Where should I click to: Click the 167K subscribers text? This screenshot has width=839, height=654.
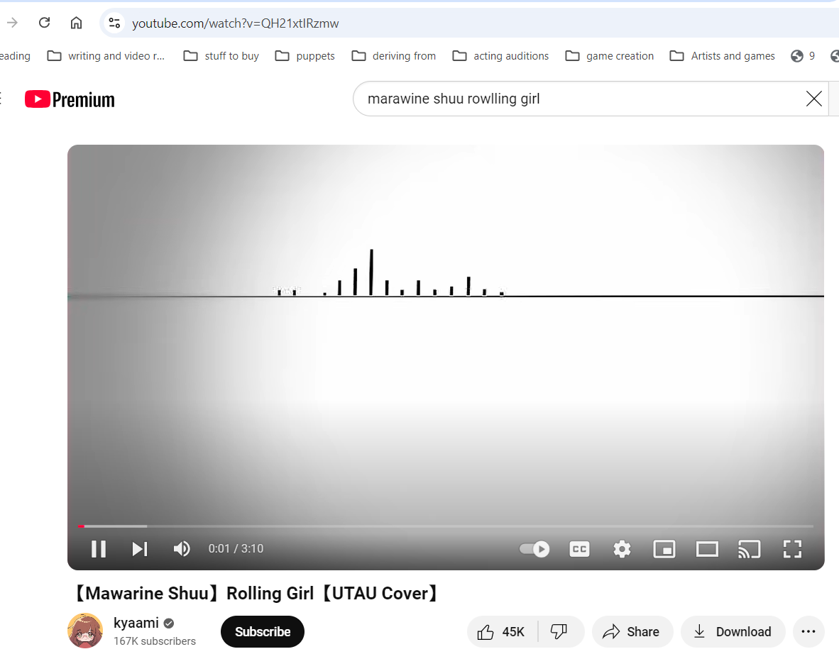pyautogui.click(x=155, y=641)
